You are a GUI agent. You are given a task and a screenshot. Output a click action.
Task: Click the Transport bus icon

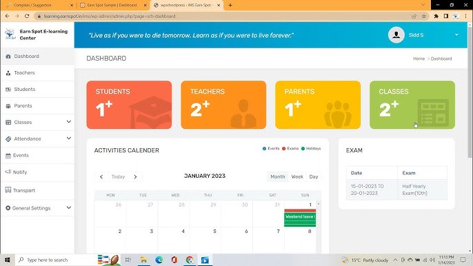[8, 190]
